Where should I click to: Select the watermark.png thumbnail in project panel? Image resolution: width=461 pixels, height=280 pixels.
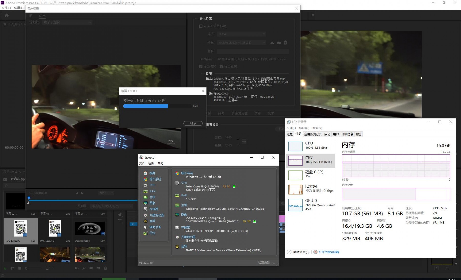(90, 228)
